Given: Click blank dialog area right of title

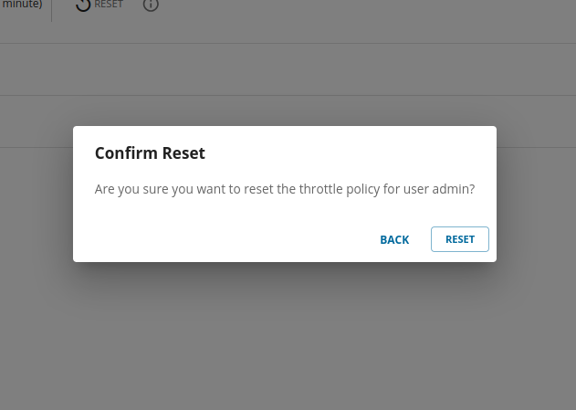Looking at the screenshot, I should tap(365, 153).
